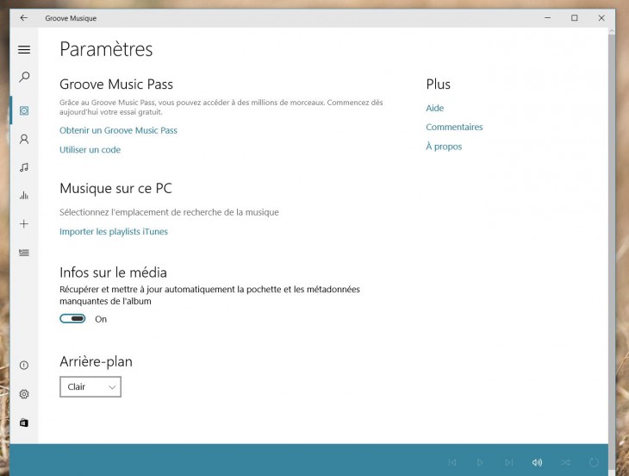Open the playlists list icon in sidebar
Screen dimensions: 629x476
point(24,253)
